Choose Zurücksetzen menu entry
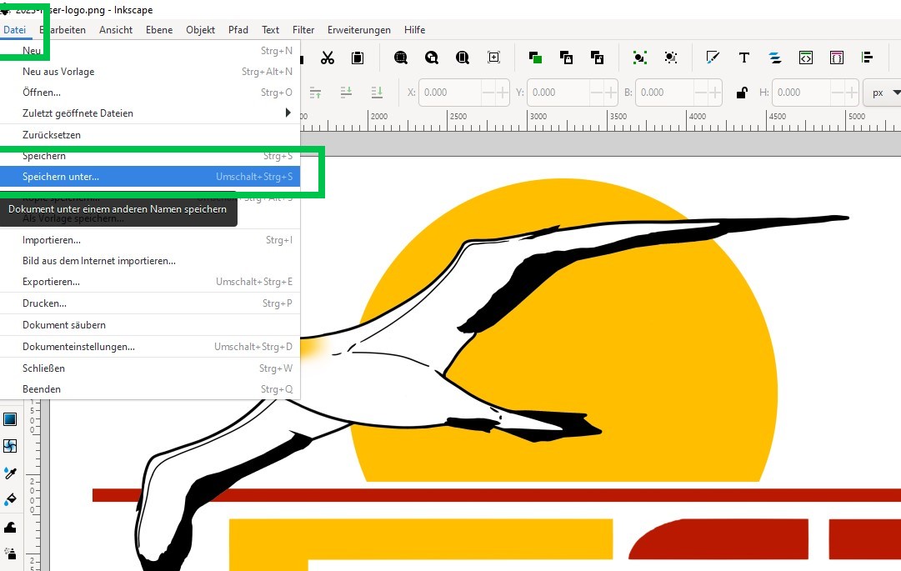 click(x=150, y=135)
